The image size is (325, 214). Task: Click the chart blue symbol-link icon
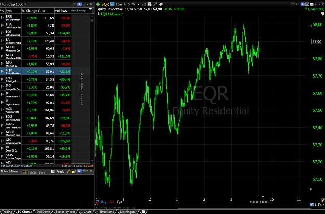tap(303, 4)
